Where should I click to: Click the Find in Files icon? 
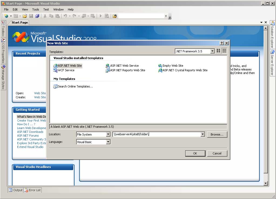pos(107,16)
